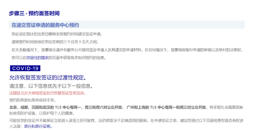Click the paragraph starting 可能签发的签证并不能保证

tap(126, 123)
